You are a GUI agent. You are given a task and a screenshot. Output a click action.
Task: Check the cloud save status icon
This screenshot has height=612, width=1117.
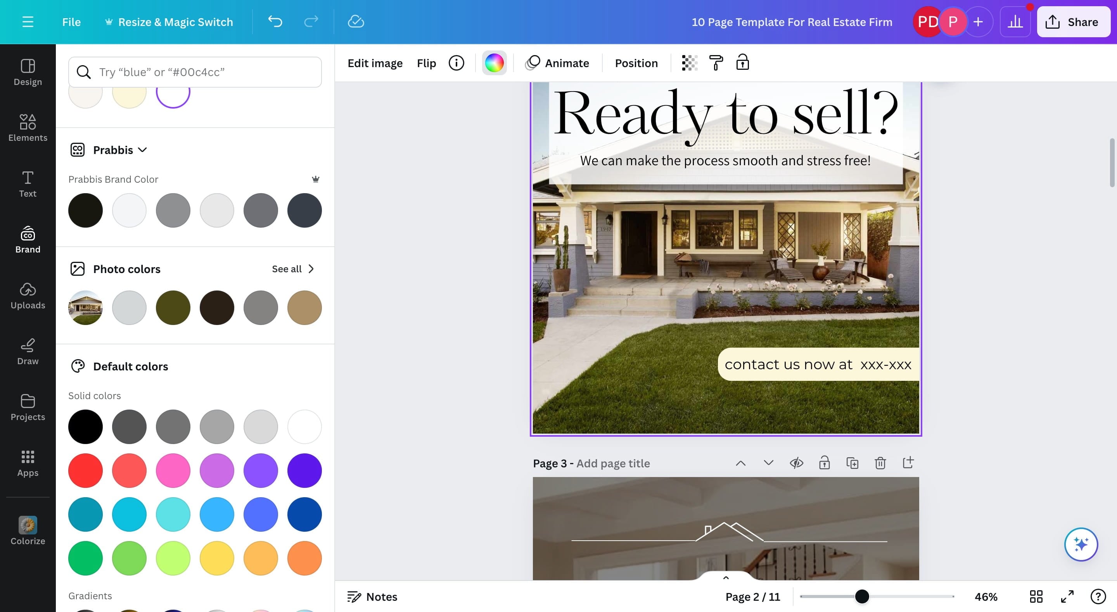(x=356, y=22)
